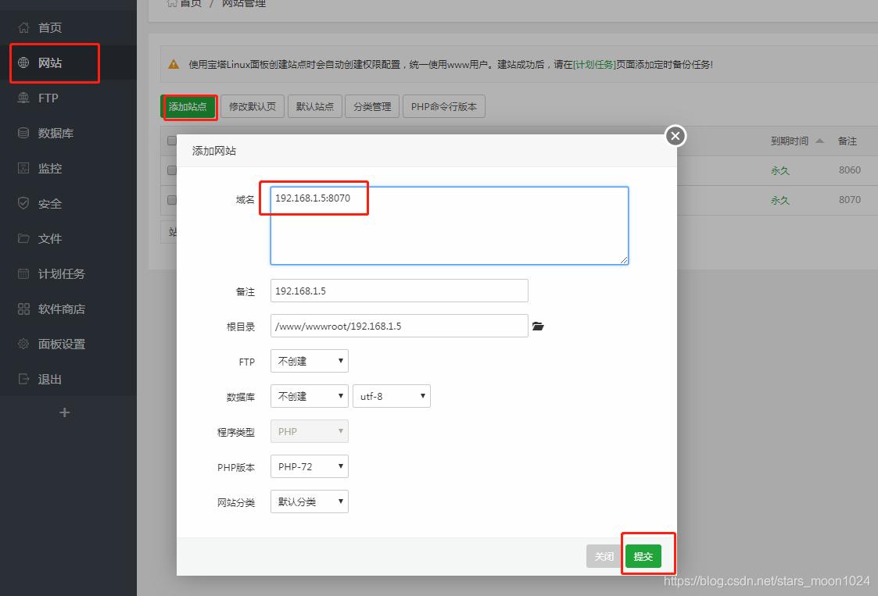Open the utf-8 charset dropdown
The image size is (878, 596).
click(392, 396)
